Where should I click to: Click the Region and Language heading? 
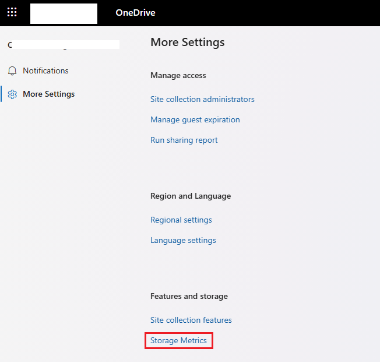[190, 196]
